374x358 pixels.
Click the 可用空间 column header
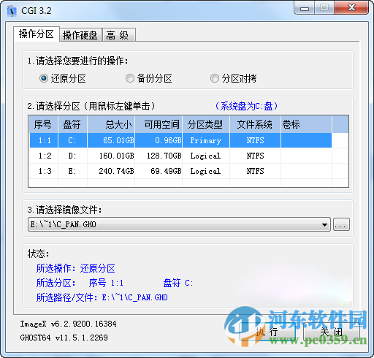tap(159, 124)
